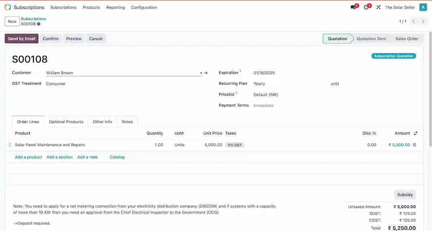
Task: Open the user avatar menu
Action: (423, 7)
